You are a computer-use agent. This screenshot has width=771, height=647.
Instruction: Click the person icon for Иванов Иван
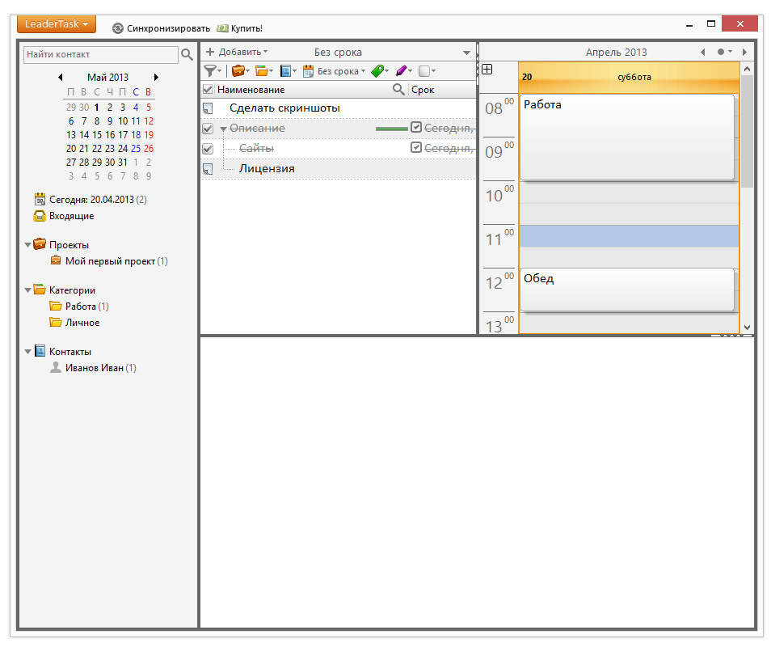pos(56,367)
